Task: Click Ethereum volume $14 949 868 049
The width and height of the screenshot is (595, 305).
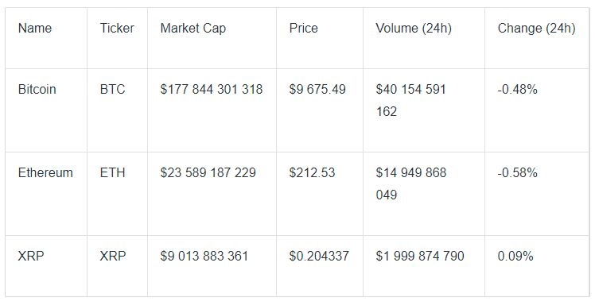Action: coord(411,184)
